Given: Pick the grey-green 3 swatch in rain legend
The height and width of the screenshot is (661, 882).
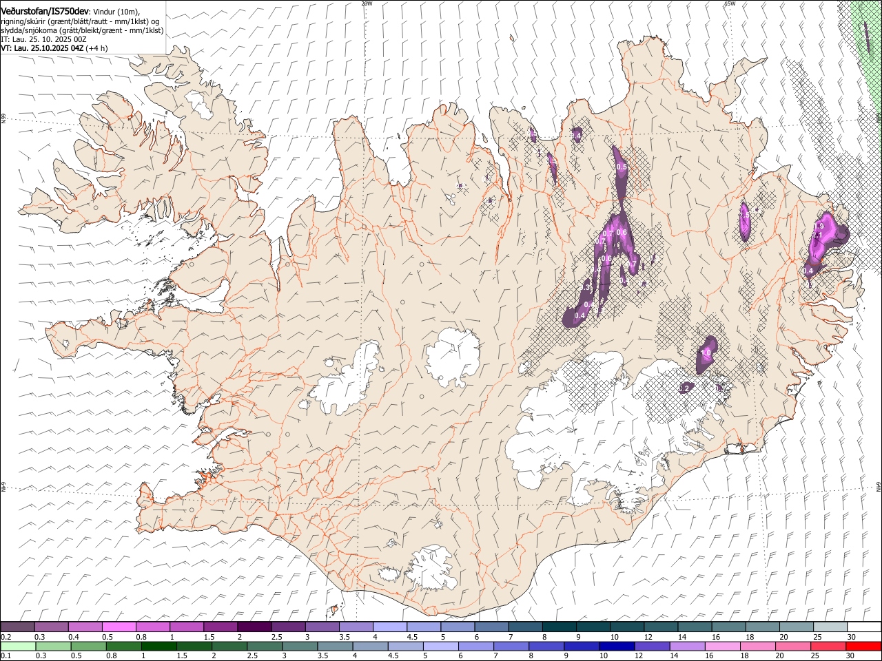Looking at the screenshot, I should [300, 646].
